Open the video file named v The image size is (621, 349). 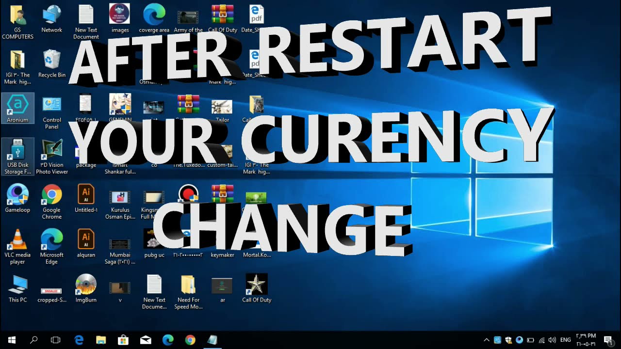coord(120,292)
